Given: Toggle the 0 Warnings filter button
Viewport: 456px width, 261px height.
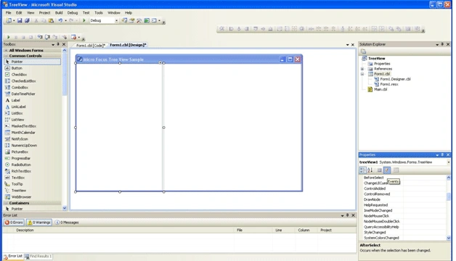Looking at the screenshot, I should coord(39,223).
